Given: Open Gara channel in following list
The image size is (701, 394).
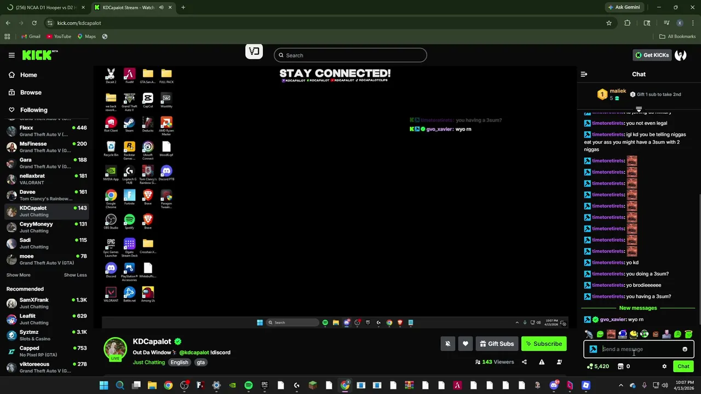Looking at the screenshot, I should (x=47, y=163).
